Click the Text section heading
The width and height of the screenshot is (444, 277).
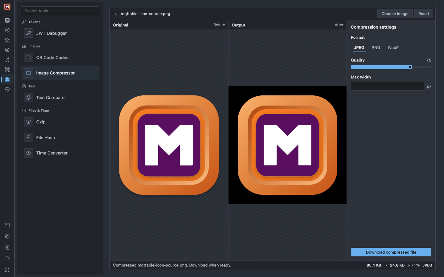point(32,86)
